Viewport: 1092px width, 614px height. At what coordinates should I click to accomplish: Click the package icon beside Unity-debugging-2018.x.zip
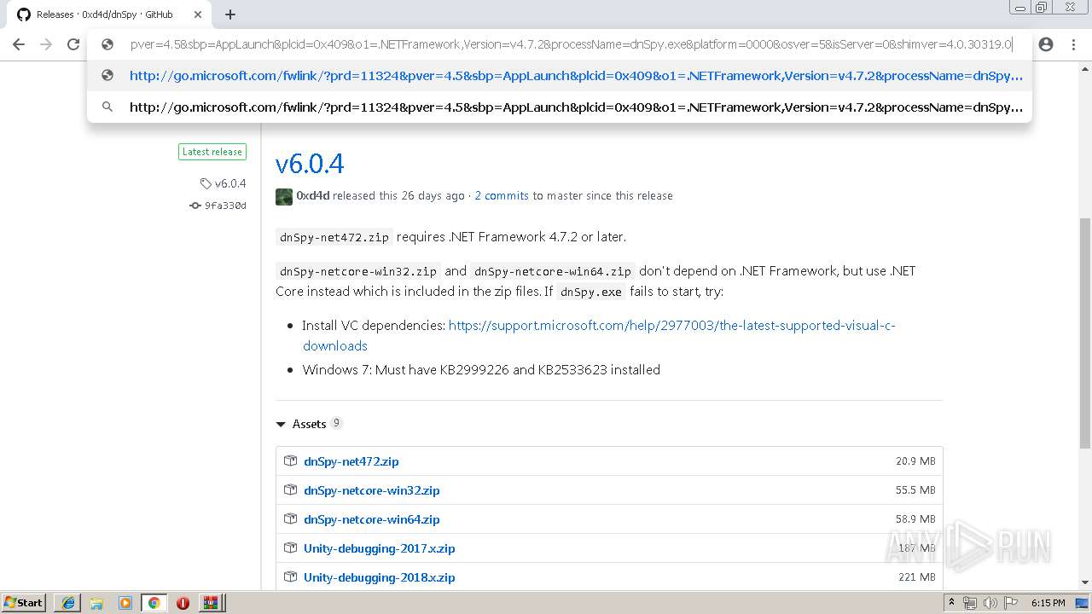(x=290, y=577)
